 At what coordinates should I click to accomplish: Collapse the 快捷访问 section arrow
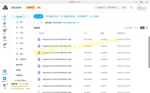15,75
